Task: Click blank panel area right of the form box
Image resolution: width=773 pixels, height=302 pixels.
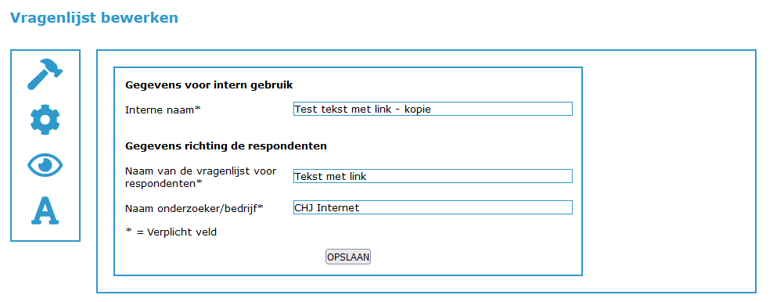Action: click(x=668, y=171)
